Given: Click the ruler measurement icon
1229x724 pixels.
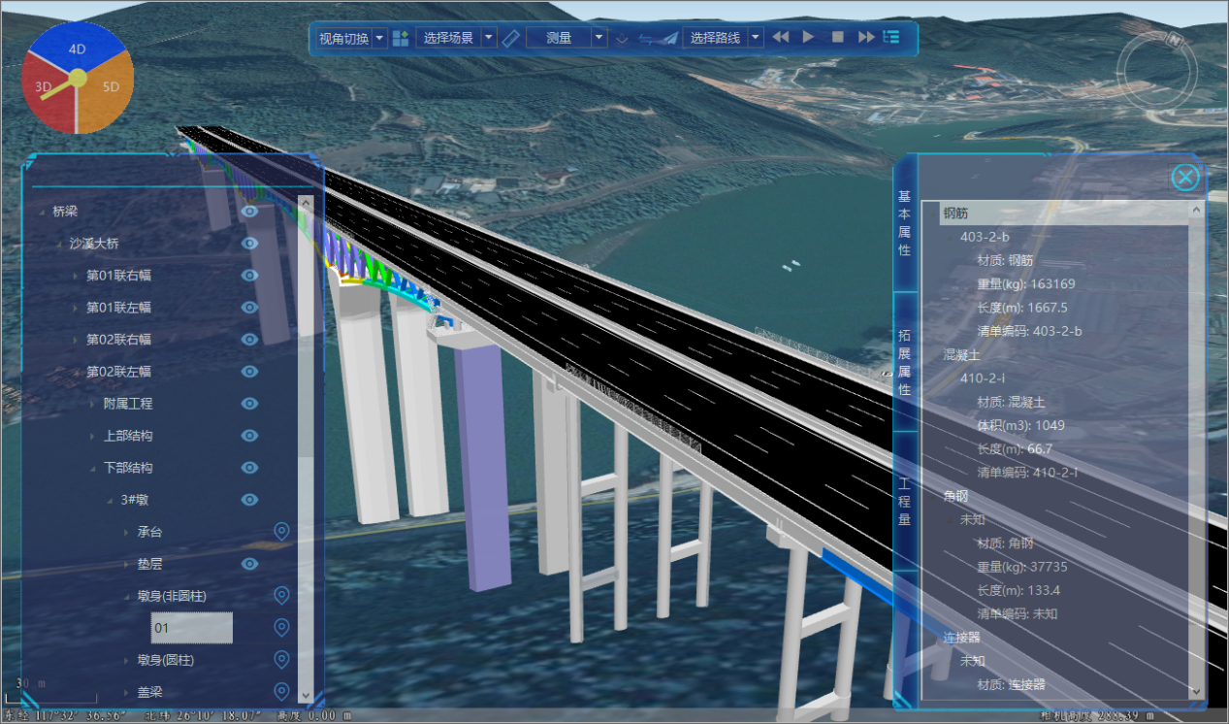Looking at the screenshot, I should point(512,38).
